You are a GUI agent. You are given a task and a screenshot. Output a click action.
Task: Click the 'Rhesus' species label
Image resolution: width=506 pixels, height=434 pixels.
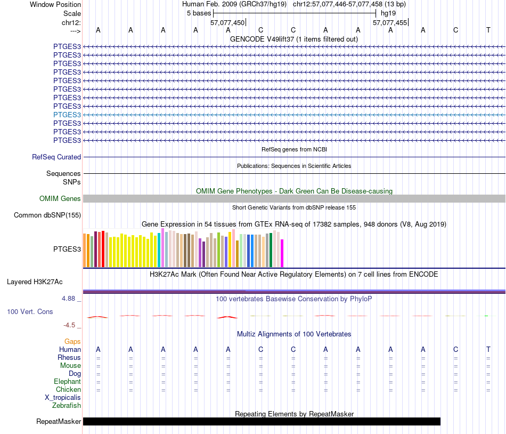69,357
